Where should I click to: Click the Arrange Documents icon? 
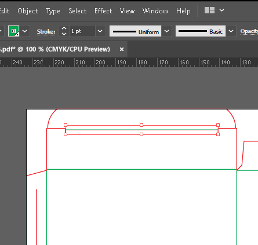pyautogui.click(x=209, y=10)
